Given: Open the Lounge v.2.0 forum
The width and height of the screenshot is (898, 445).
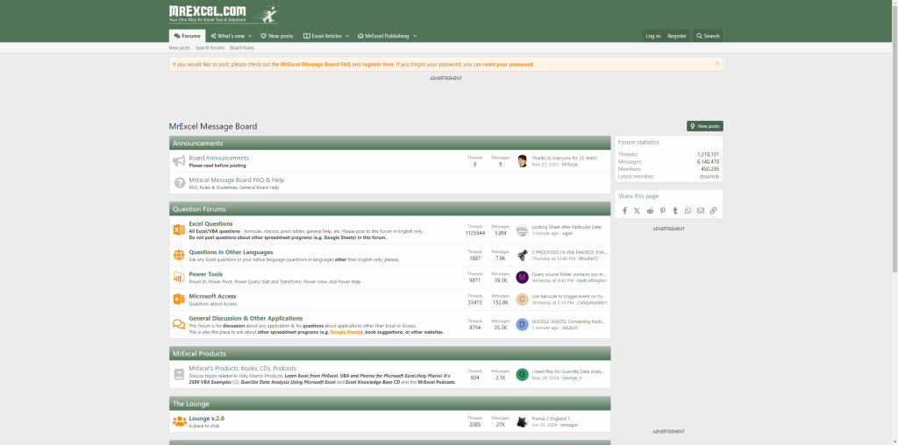Looking at the screenshot, I should coord(207,418).
